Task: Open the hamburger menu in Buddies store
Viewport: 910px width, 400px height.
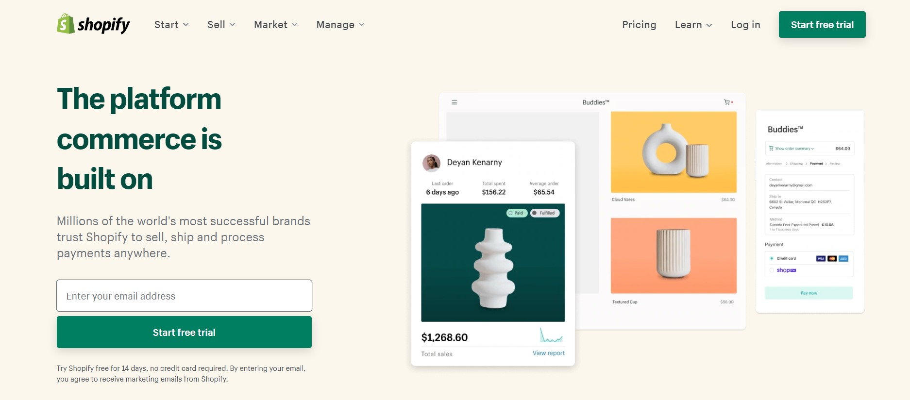Action: pos(454,102)
